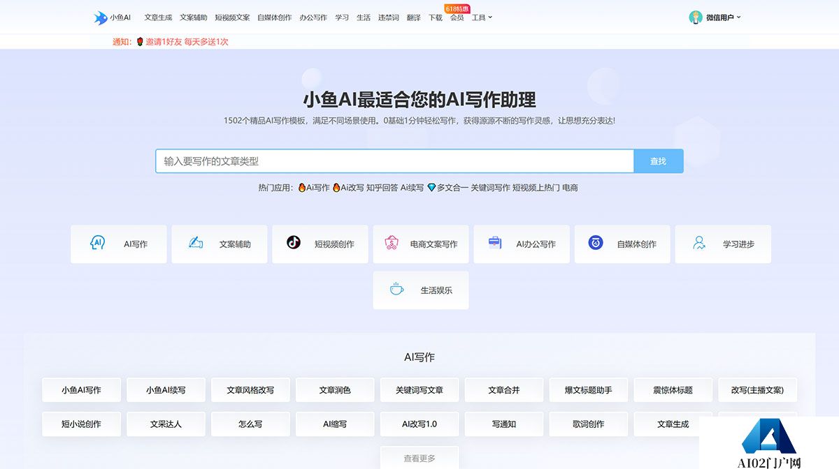The height and width of the screenshot is (469, 839).
Task: Open the 爆文标题助手 template
Action: coord(589,390)
